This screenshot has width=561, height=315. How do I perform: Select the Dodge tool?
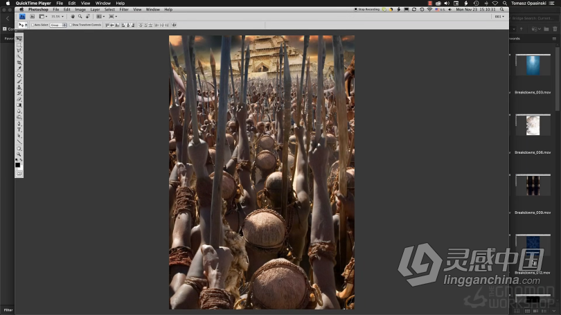19,117
